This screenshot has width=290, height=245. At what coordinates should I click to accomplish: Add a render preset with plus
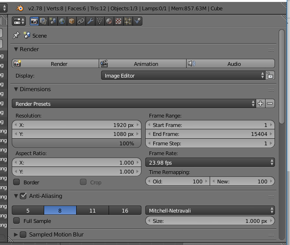pyautogui.click(x=260, y=103)
